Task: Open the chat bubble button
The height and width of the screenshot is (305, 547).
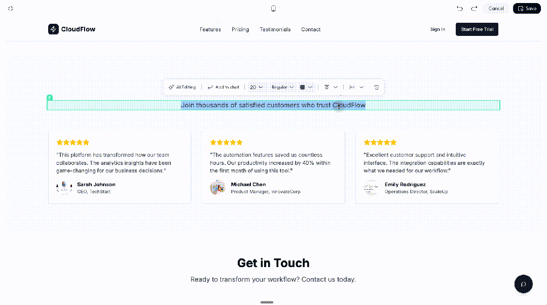Action: pyautogui.click(x=523, y=284)
